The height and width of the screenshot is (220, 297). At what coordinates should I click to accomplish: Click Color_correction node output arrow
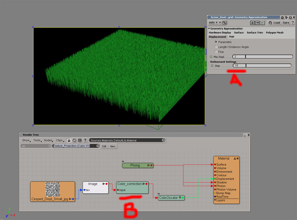[x=144, y=184]
